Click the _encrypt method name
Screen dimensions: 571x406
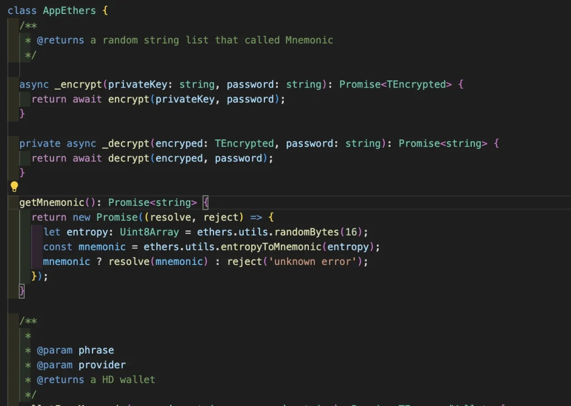click(x=78, y=84)
